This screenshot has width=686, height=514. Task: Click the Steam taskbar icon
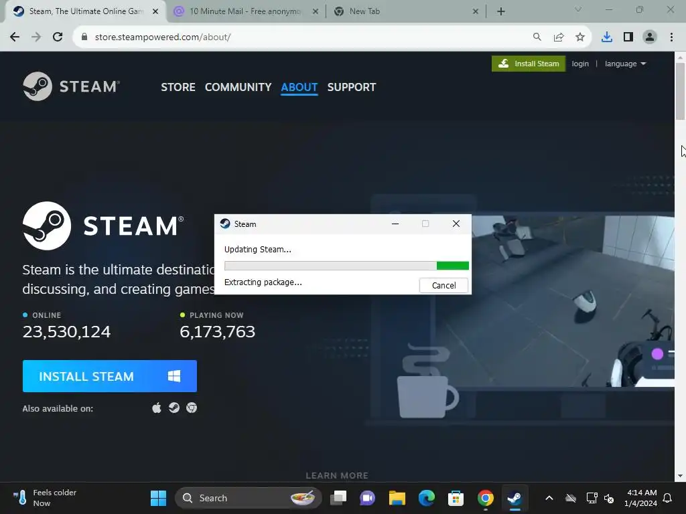click(515, 498)
